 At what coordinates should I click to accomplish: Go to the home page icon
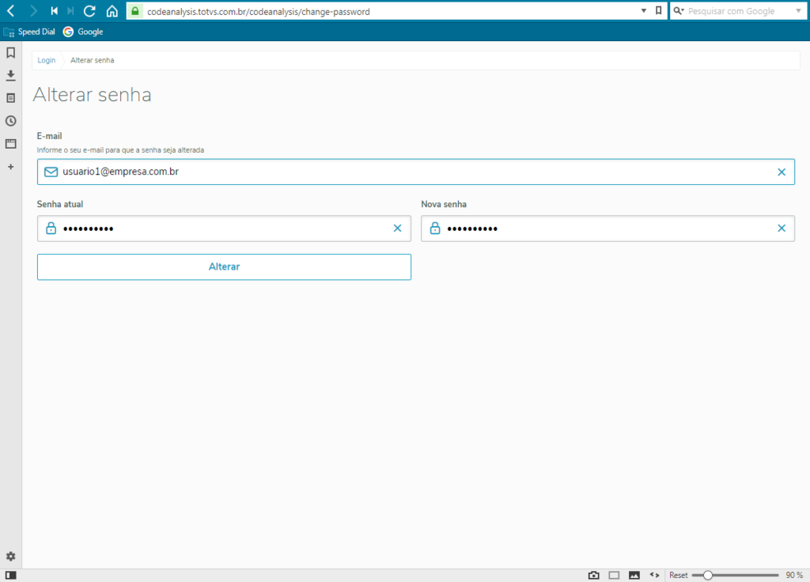112,11
